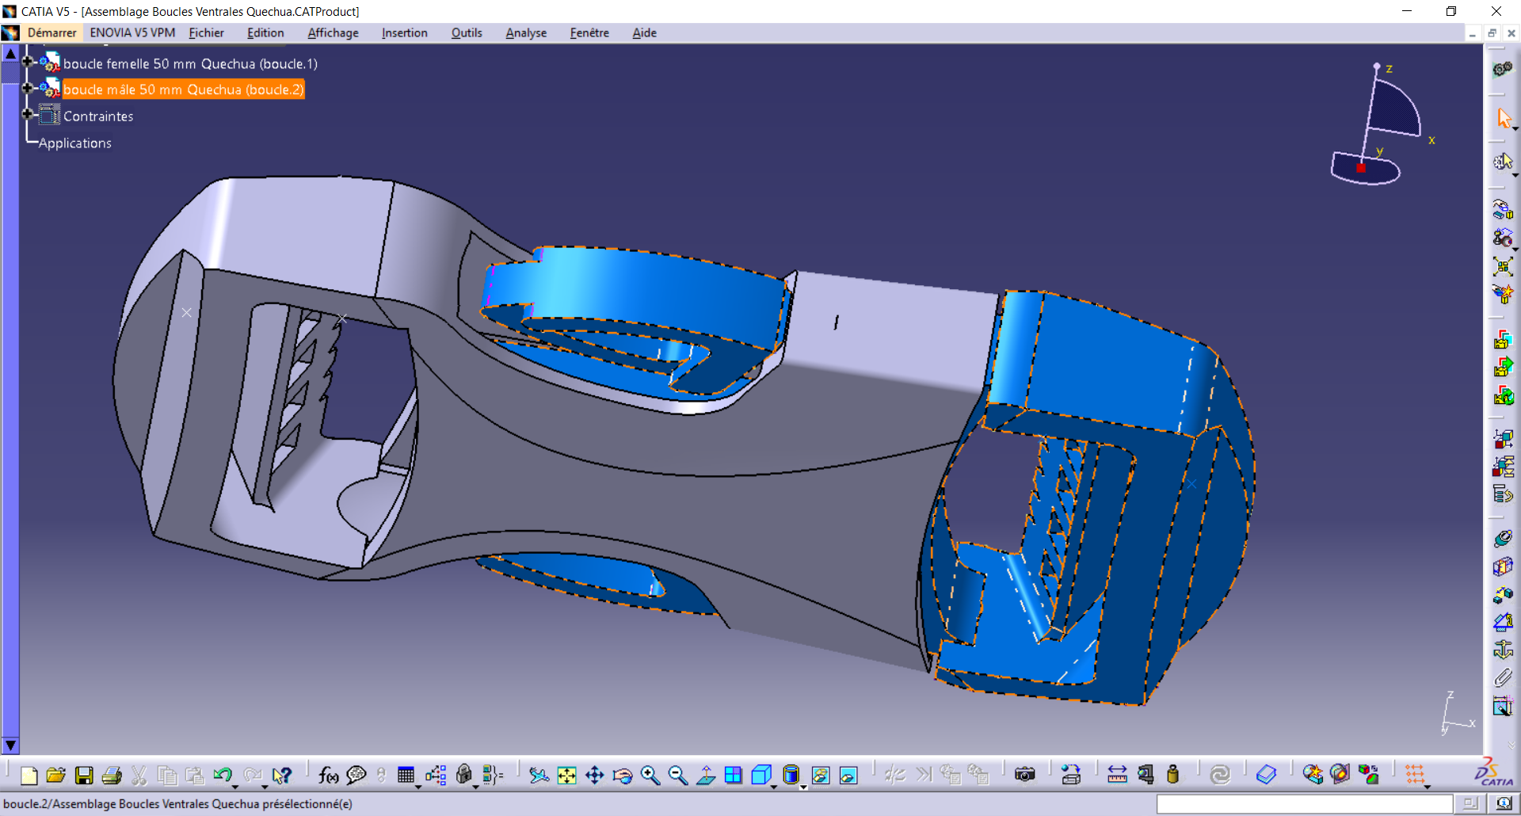Select the Fit All In view icon

tap(566, 776)
